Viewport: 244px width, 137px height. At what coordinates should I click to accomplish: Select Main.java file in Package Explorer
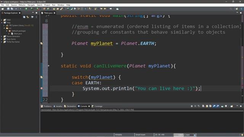coord(17,33)
